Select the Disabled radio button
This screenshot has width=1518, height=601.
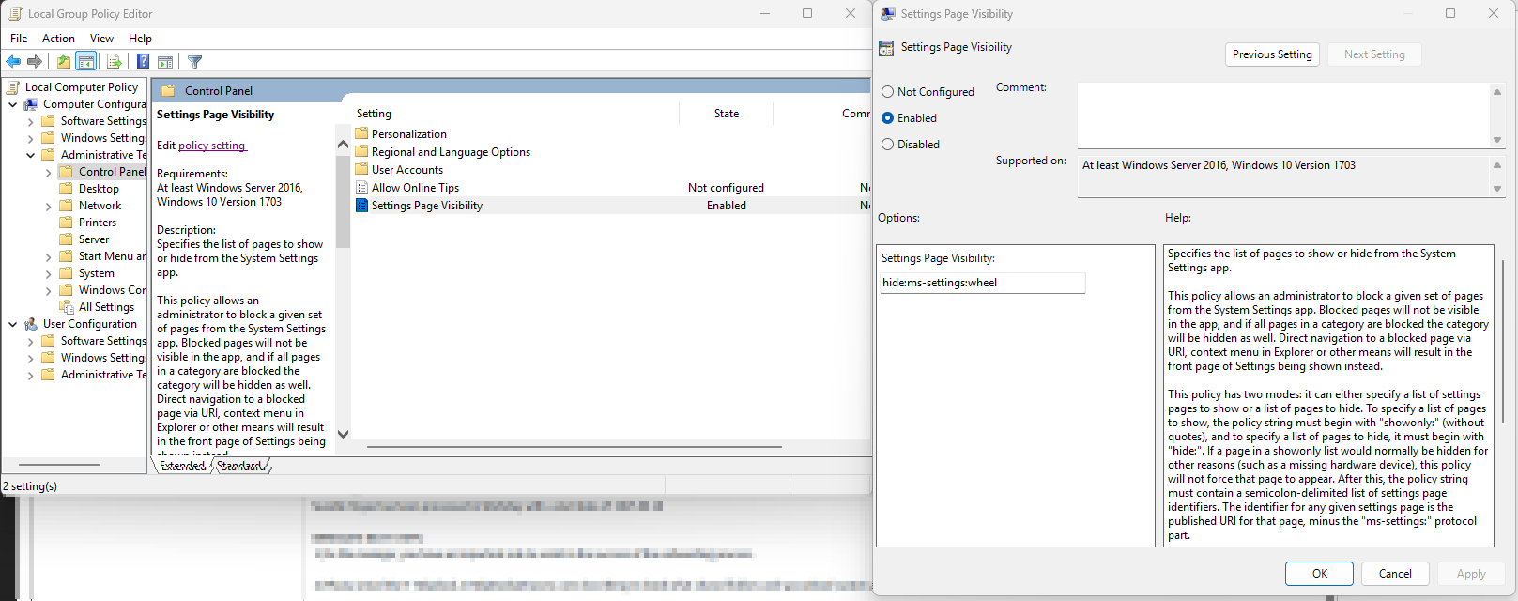887,145
